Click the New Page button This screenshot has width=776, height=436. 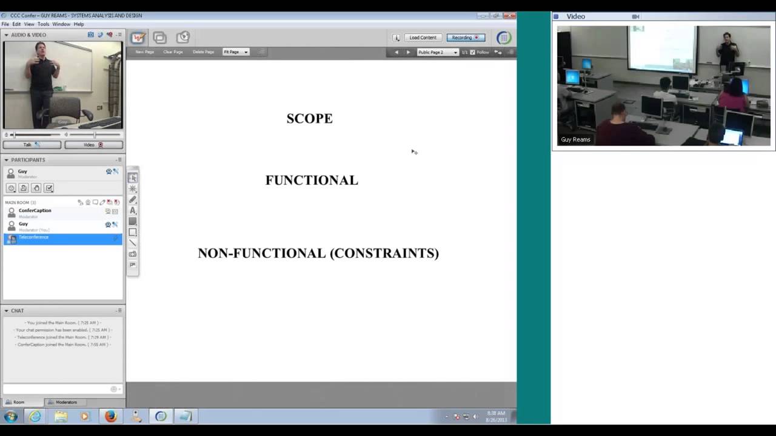(144, 52)
